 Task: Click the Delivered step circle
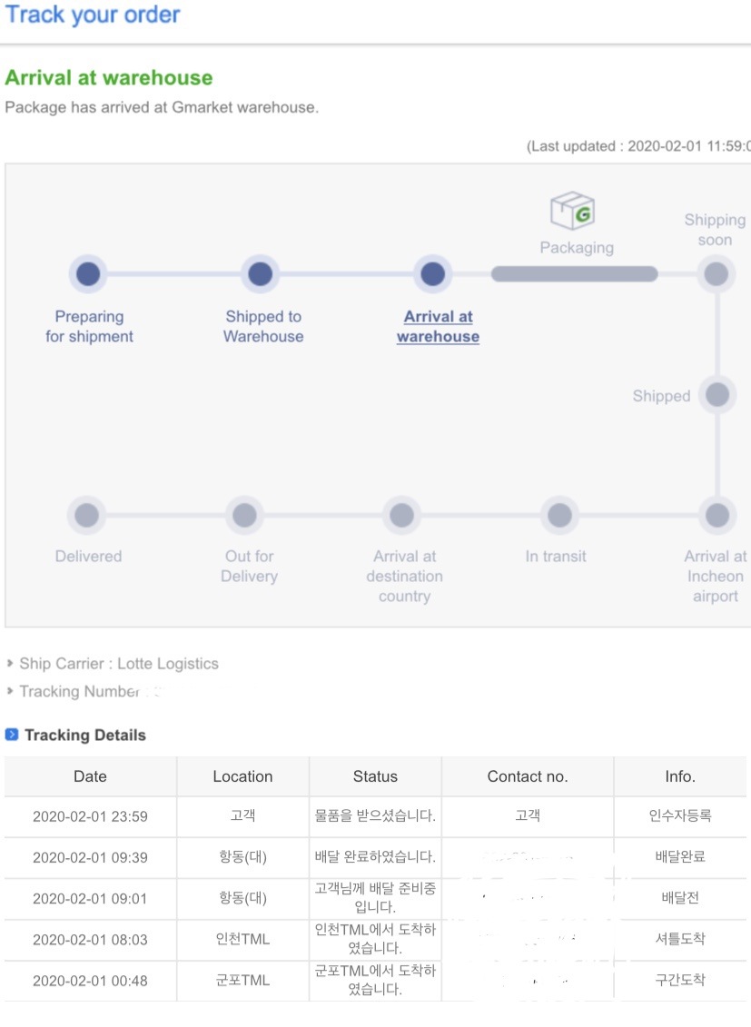[86, 516]
